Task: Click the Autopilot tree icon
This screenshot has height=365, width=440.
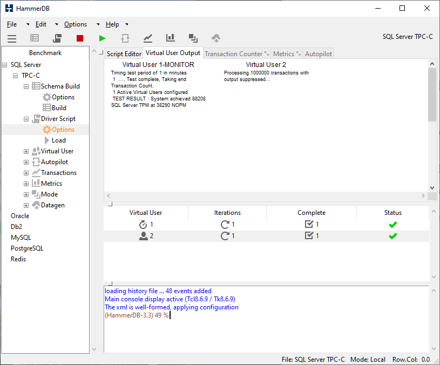Action: (36, 162)
